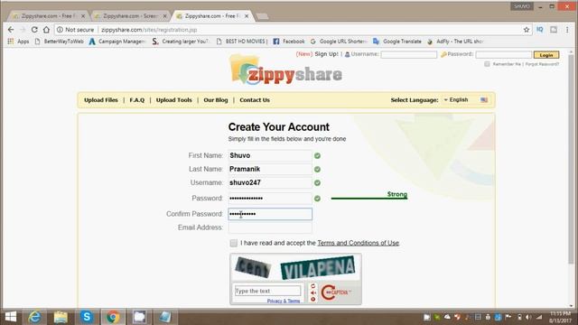
Task: Reload the page with the refresh icon
Action: tap(34, 30)
